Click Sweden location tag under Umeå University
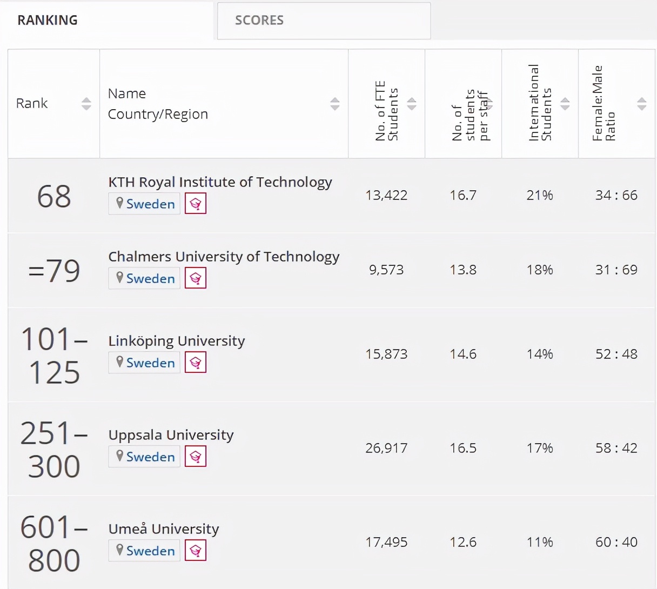 pos(145,551)
